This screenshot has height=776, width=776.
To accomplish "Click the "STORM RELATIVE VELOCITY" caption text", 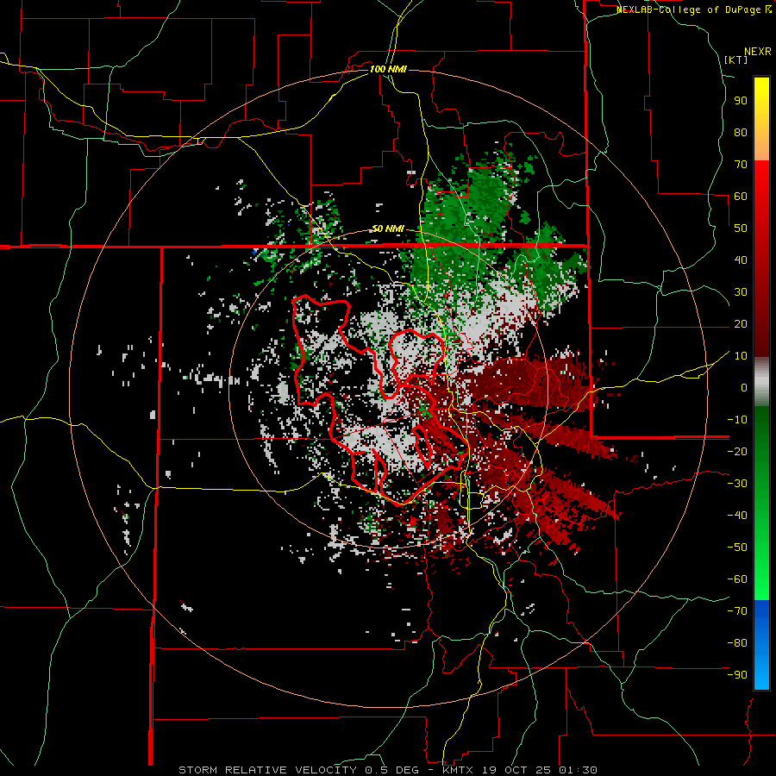I will click(267, 770).
